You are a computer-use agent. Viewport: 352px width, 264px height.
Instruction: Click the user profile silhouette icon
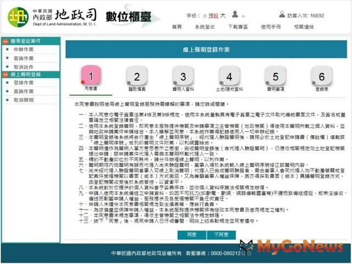coord(235,14)
